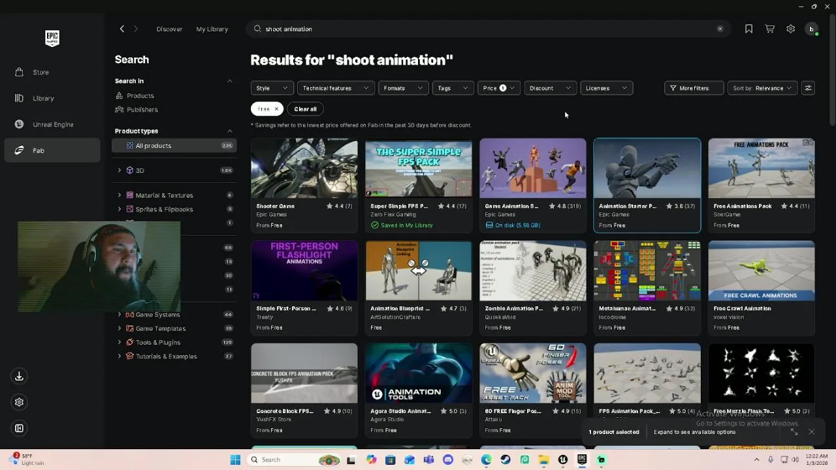
Task: Expand the selection bar options
Action: tap(794, 432)
